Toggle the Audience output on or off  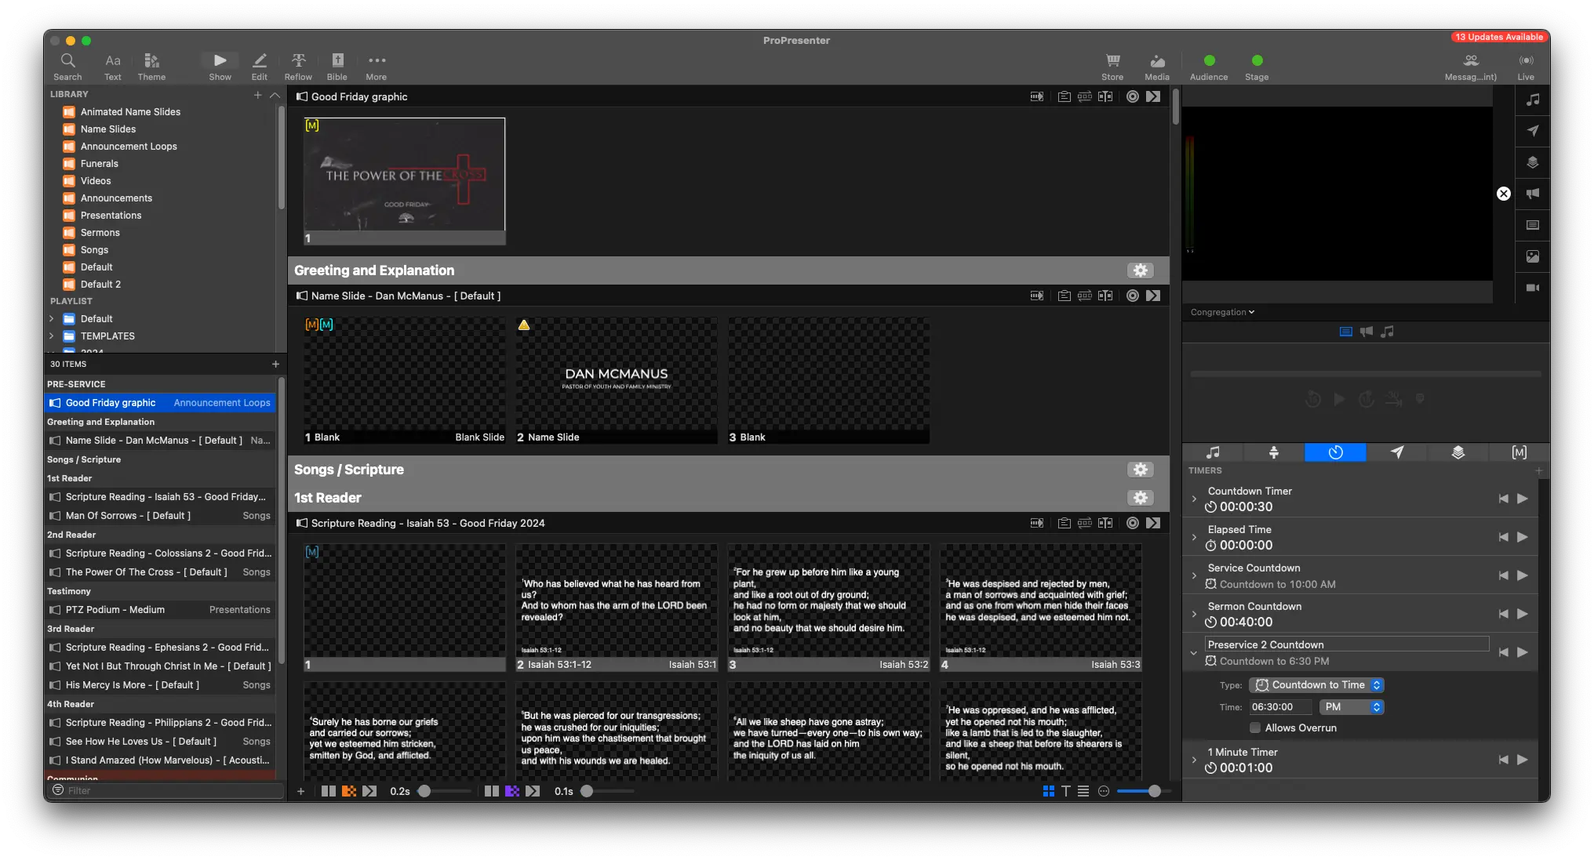[x=1209, y=67]
